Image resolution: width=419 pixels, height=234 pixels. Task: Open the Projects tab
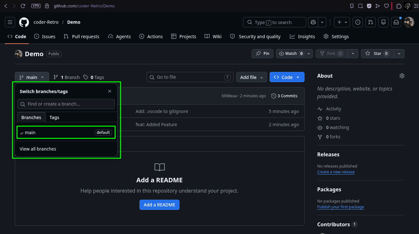click(x=184, y=36)
